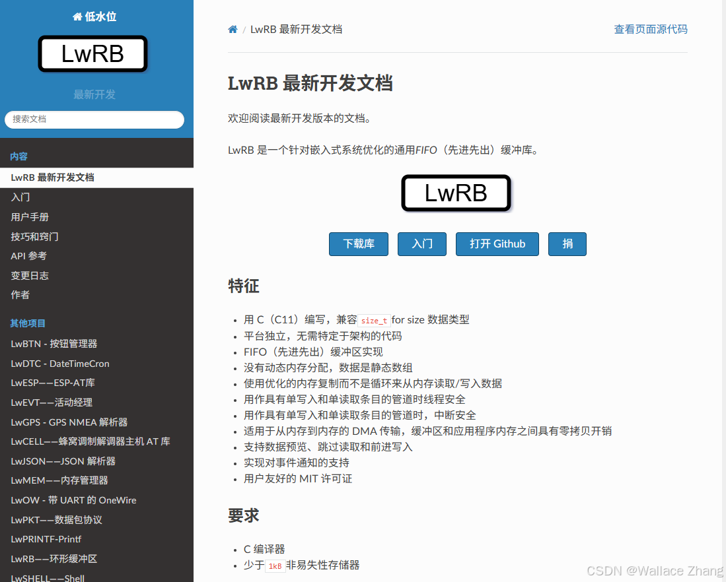Open 入门 in sidebar navigation
The width and height of the screenshot is (726, 582).
[96, 197]
